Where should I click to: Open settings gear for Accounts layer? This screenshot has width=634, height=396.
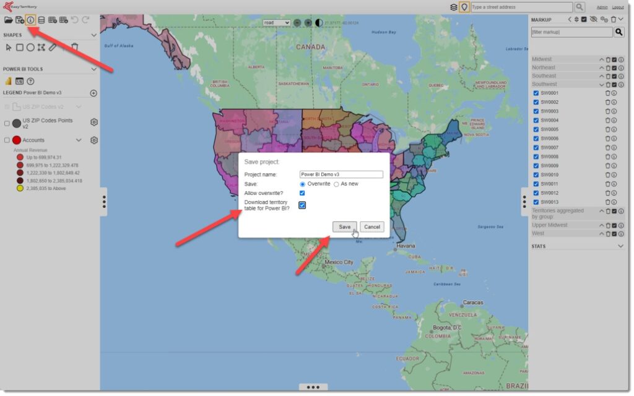click(94, 140)
